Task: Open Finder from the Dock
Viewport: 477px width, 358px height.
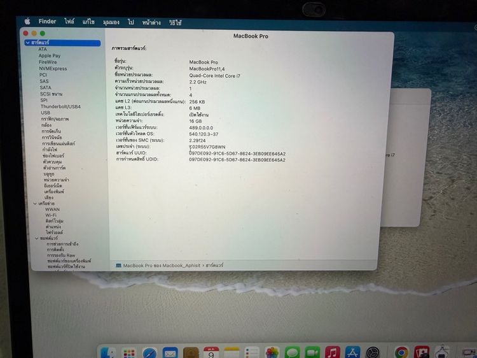Action: [x=107, y=353]
